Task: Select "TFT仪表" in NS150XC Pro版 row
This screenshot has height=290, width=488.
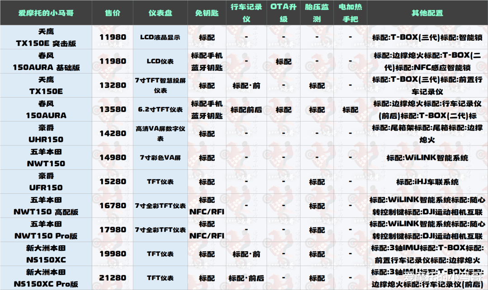Action: tap(160, 278)
